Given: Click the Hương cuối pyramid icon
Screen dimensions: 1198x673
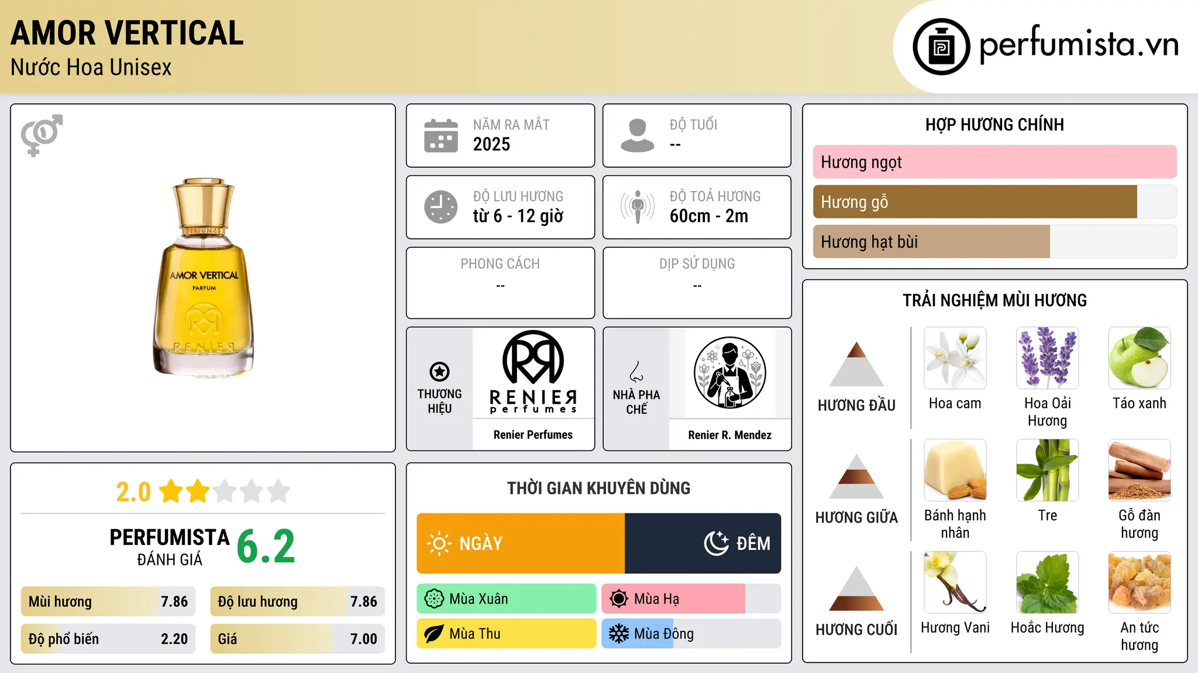Looking at the screenshot, I should coord(856,588).
